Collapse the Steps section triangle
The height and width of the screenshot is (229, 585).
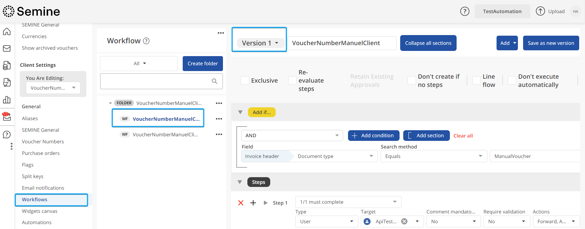(240, 182)
